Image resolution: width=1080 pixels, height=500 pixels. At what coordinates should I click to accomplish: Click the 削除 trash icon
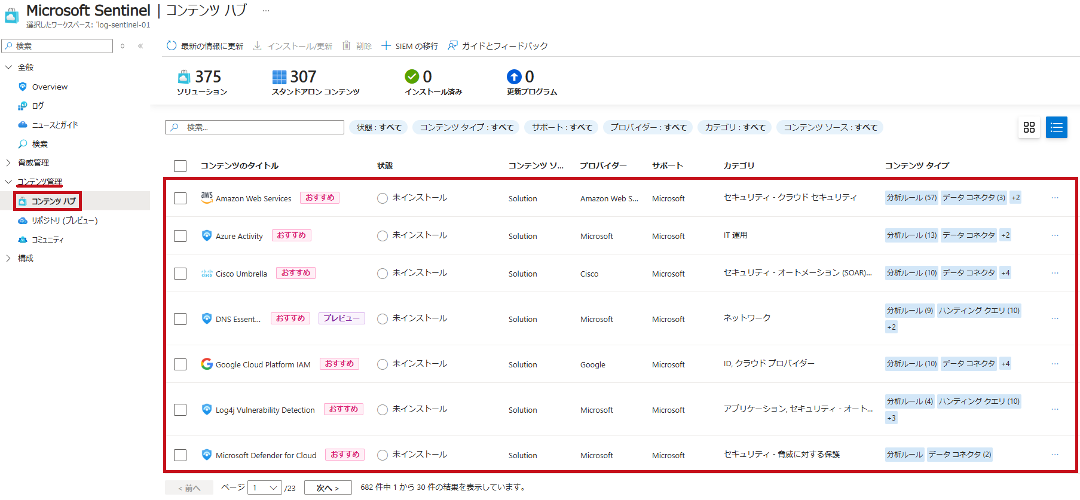(x=346, y=45)
